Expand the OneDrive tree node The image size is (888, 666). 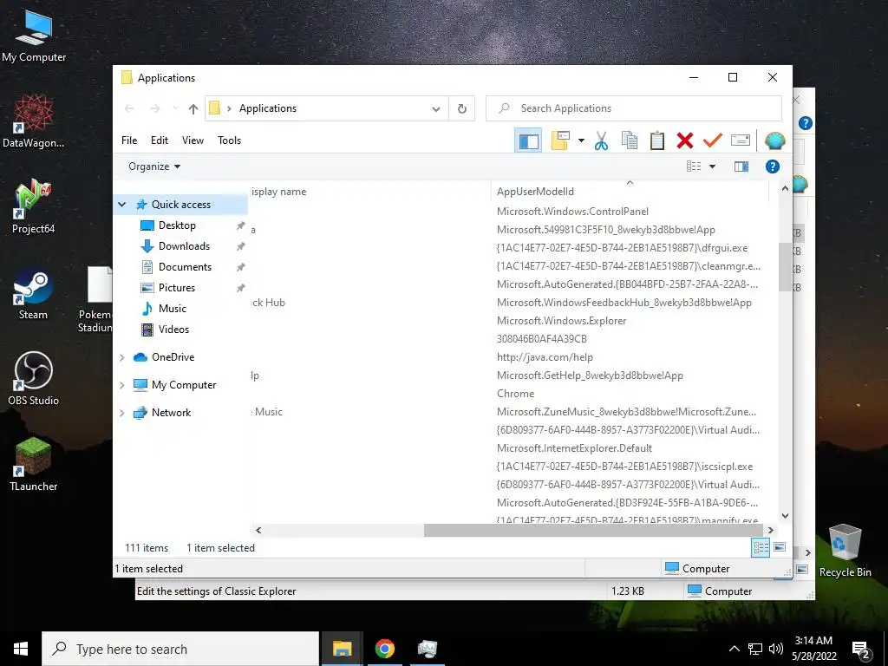121,357
